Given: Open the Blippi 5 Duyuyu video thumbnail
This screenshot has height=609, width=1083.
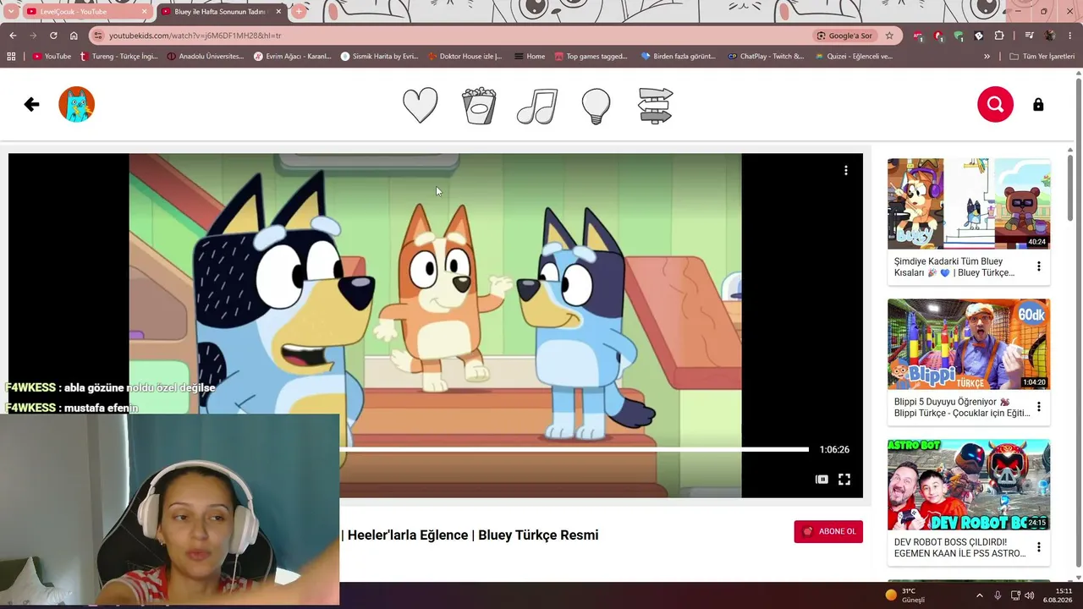Looking at the screenshot, I should 969,344.
